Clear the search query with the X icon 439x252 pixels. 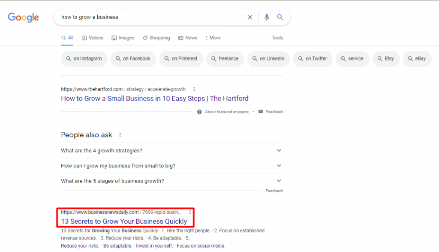click(250, 17)
